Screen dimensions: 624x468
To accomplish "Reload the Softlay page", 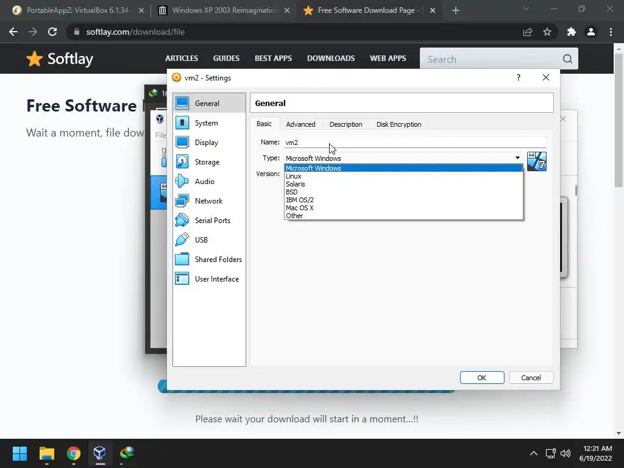I will point(52,32).
